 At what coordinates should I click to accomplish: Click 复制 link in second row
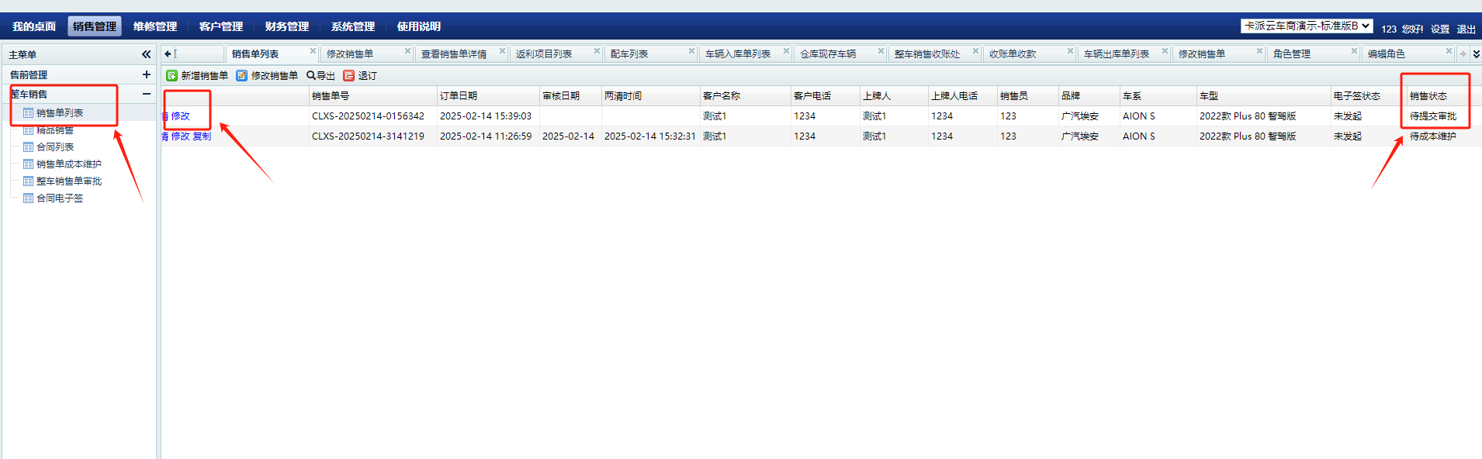coord(202,136)
